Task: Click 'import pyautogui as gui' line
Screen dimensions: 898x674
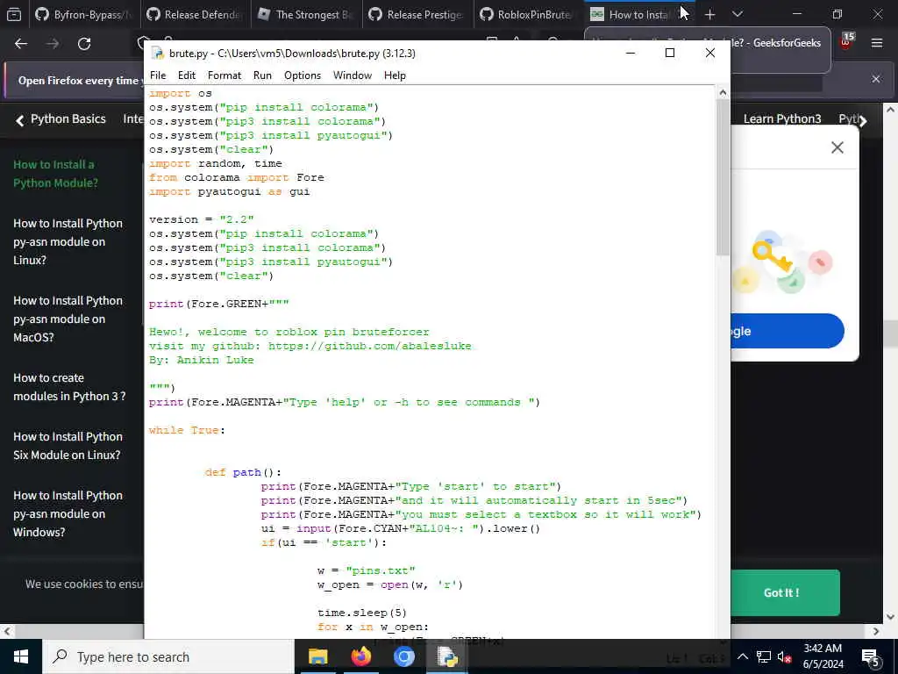Action: coord(229,191)
